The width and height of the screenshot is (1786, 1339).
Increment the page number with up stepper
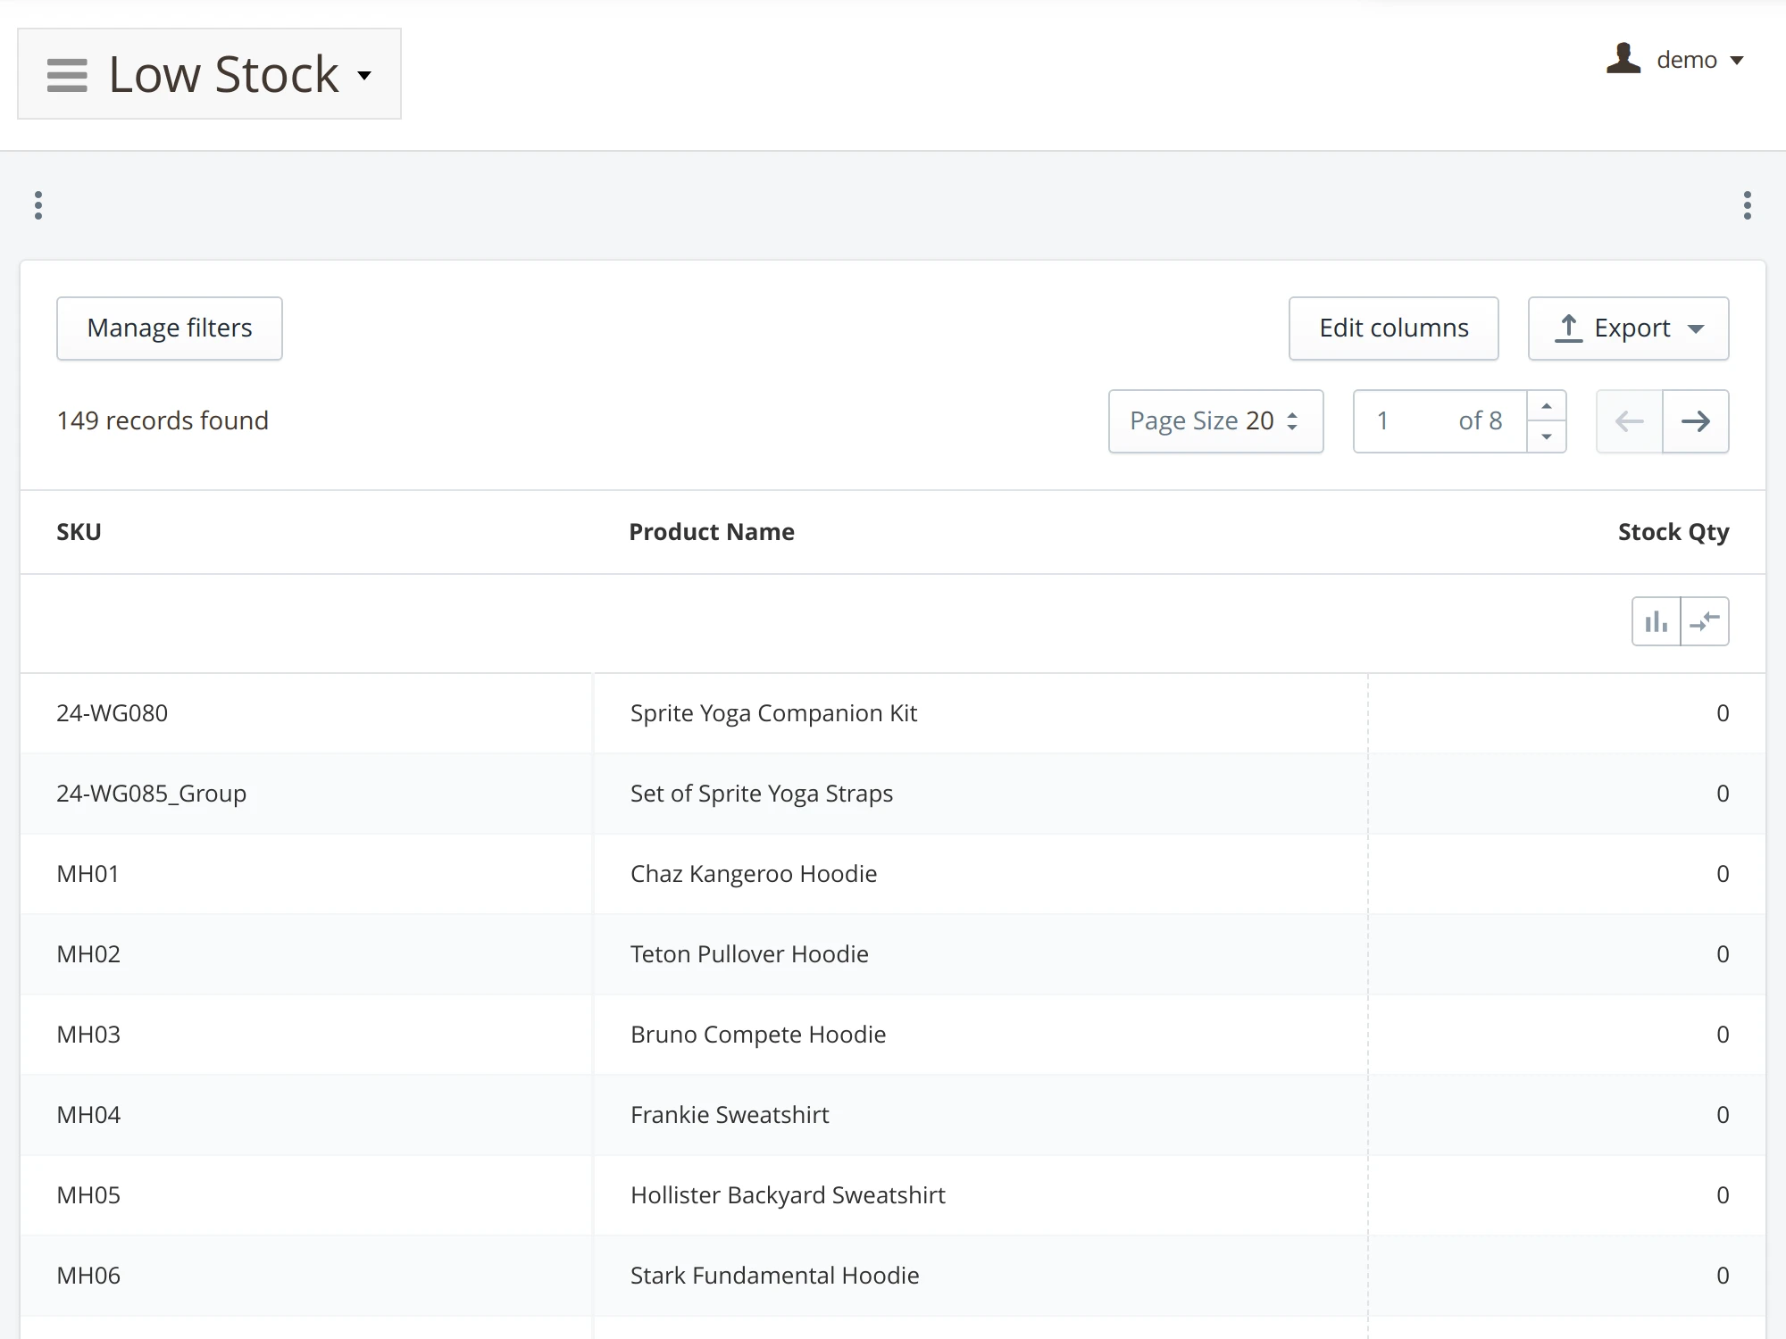point(1548,406)
